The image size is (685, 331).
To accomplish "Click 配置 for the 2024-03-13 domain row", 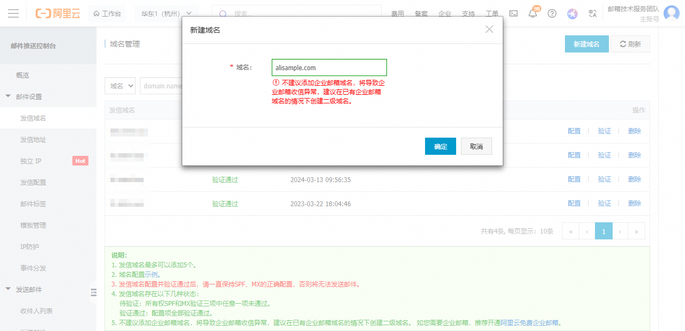I will [x=574, y=179].
